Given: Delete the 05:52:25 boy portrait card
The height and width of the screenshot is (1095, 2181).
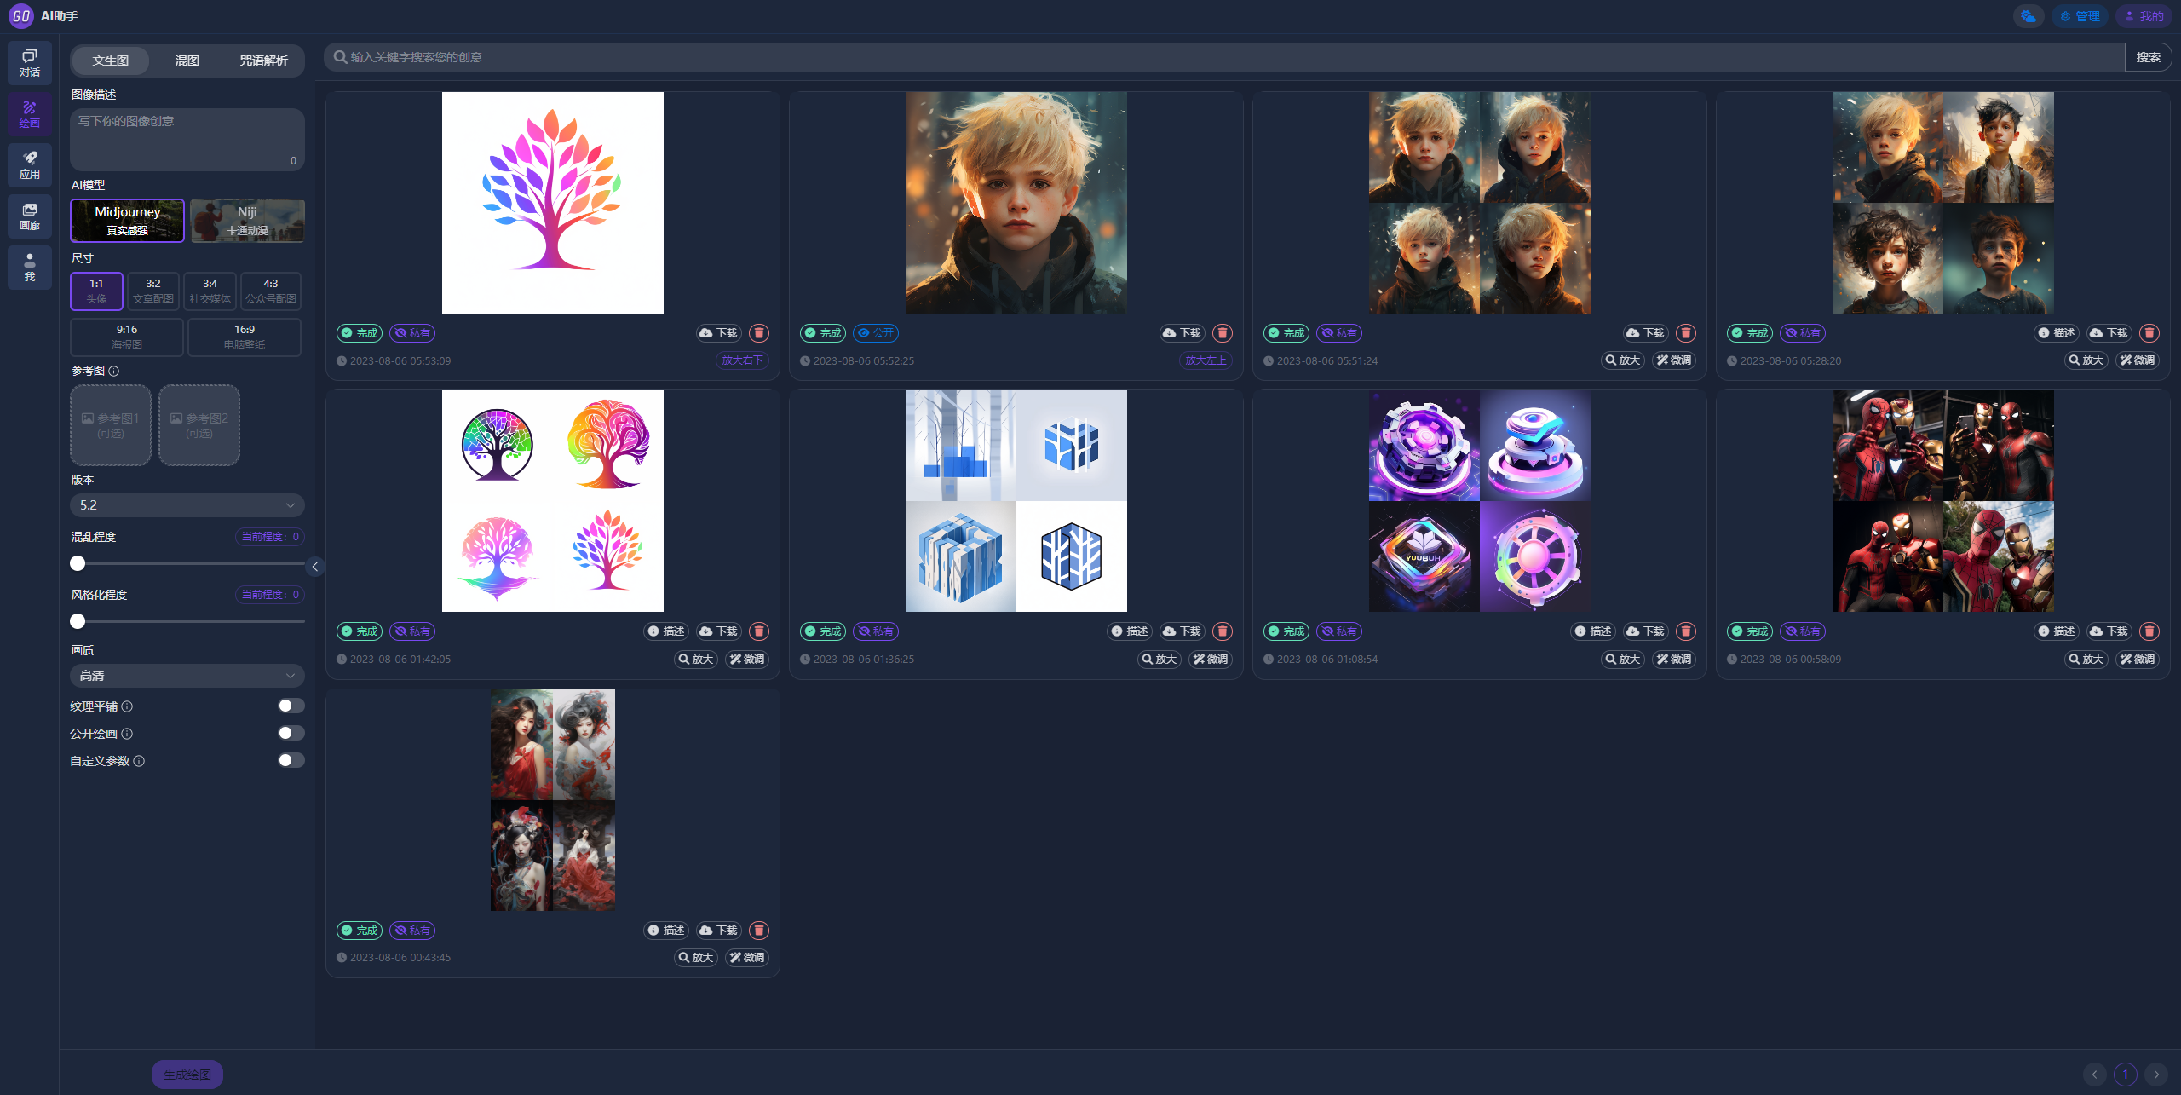Looking at the screenshot, I should pyautogui.click(x=1223, y=333).
